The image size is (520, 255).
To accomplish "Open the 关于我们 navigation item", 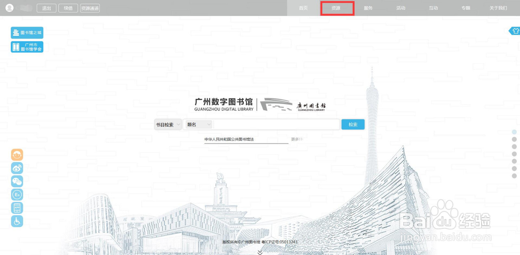I will tap(498, 8).
